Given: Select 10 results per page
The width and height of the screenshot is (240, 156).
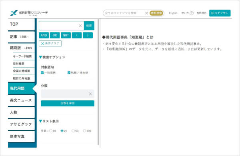Looking at the screenshot, I should (x=51, y=131).
